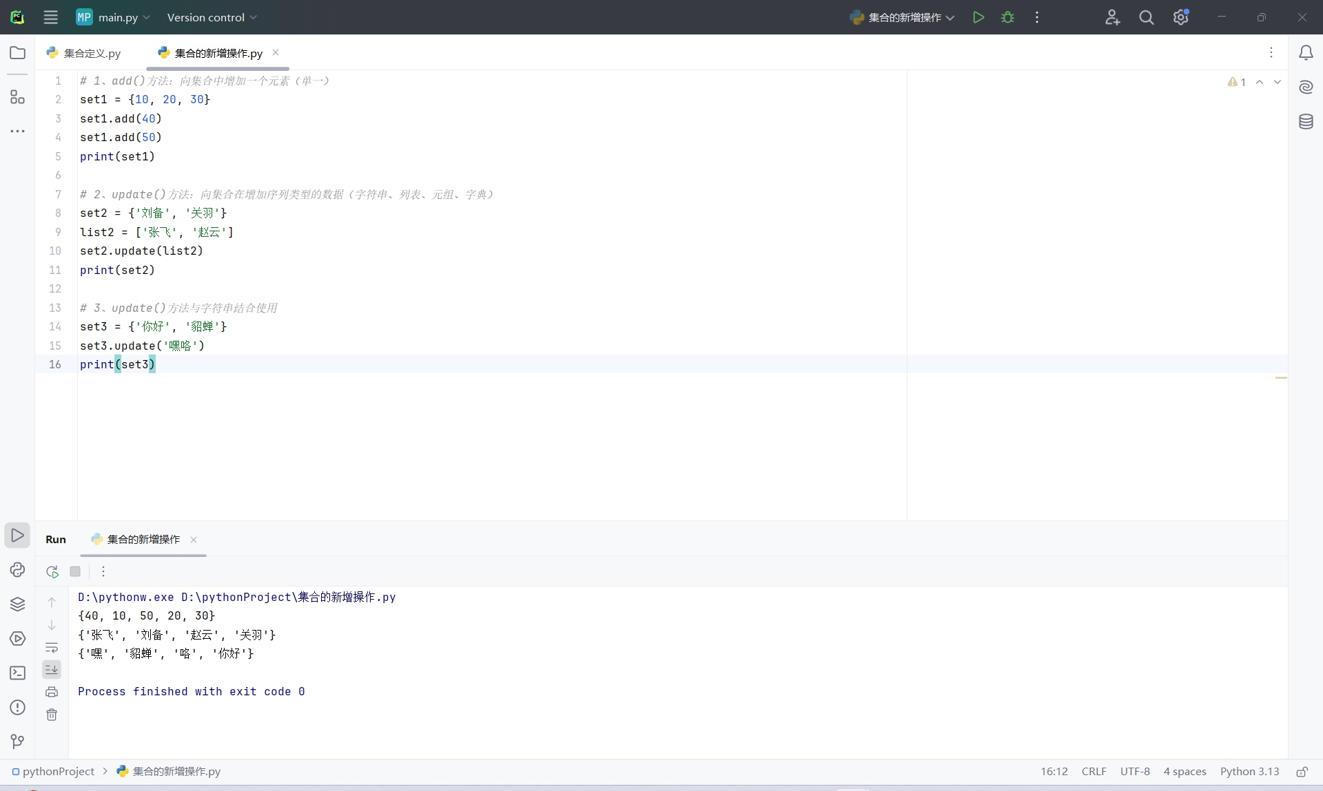
Task: Toggle the file read-only lock icon
Action: click(x=1302, y=772)
